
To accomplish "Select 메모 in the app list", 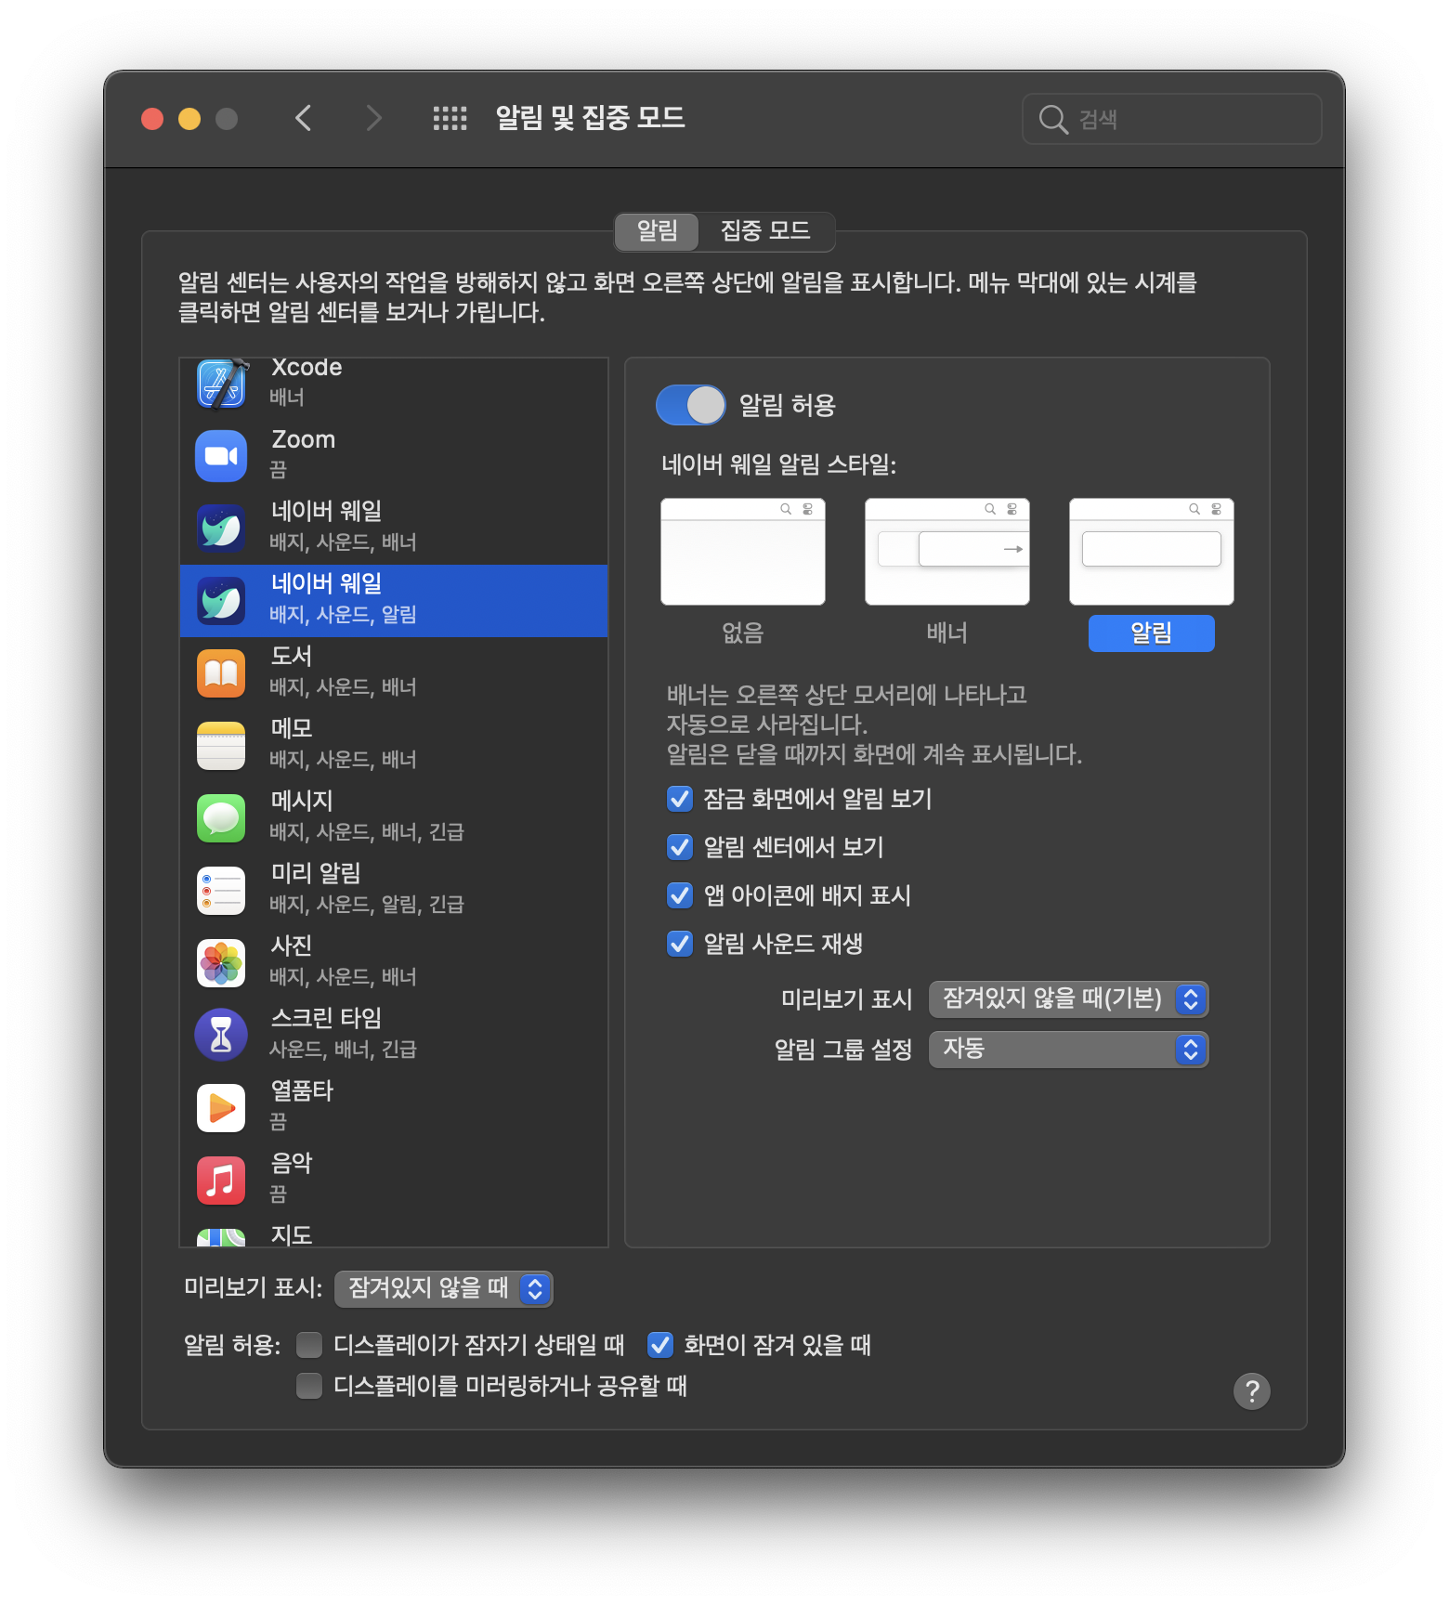I will 394,746.
